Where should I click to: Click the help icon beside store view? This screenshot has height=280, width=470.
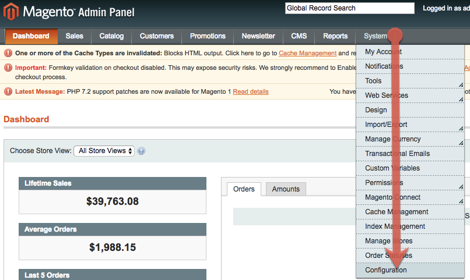(141, 151)
